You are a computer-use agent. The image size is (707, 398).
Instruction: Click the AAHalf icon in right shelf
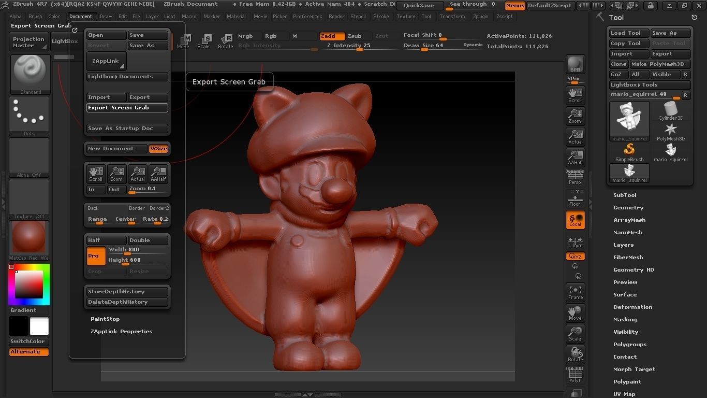click(x=575, y=157)
